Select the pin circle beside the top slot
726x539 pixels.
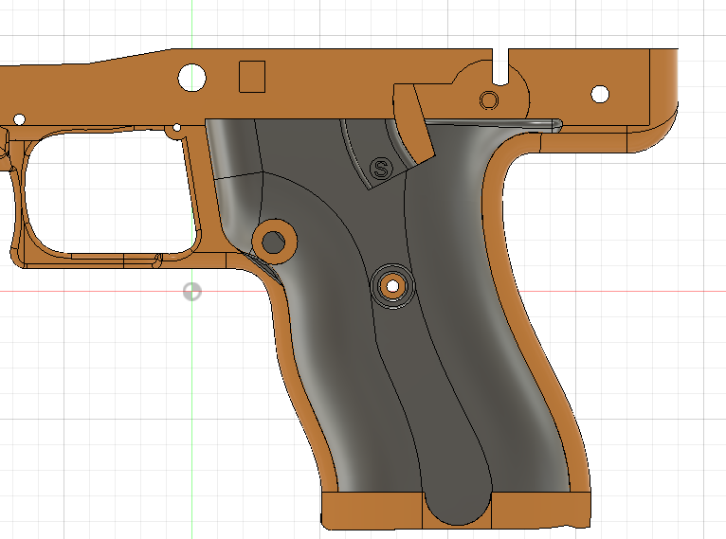pyautogui.click(x=489, y=99)
